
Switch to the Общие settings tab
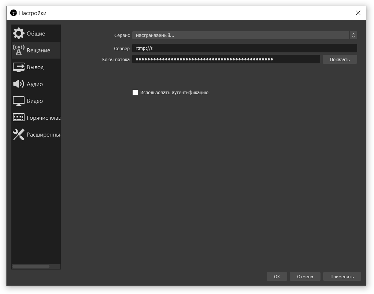click(36, 33)
